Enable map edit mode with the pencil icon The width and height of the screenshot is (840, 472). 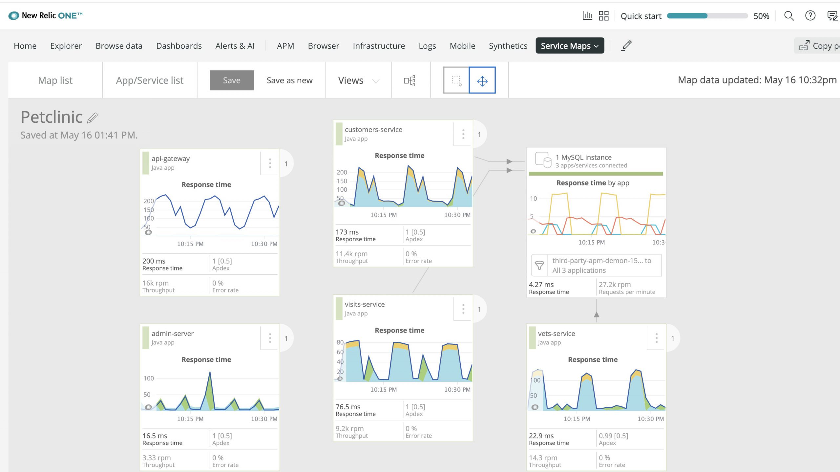click(x=626, y=46)
